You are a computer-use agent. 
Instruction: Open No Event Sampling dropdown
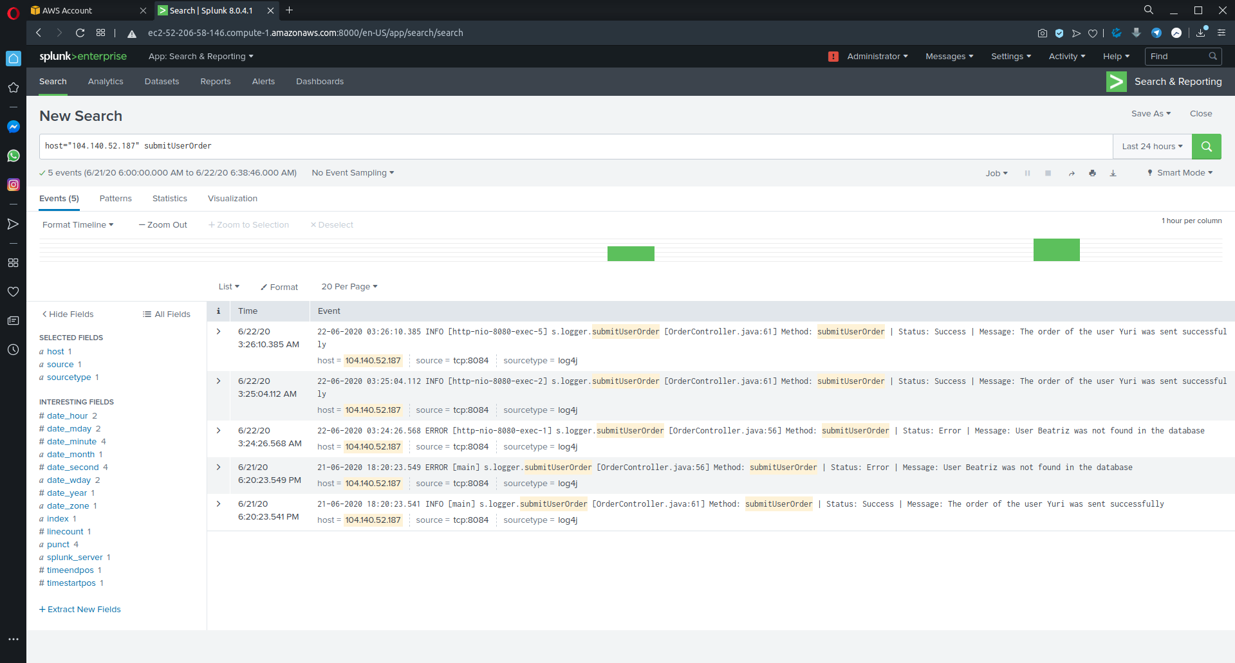pos(353,173)
